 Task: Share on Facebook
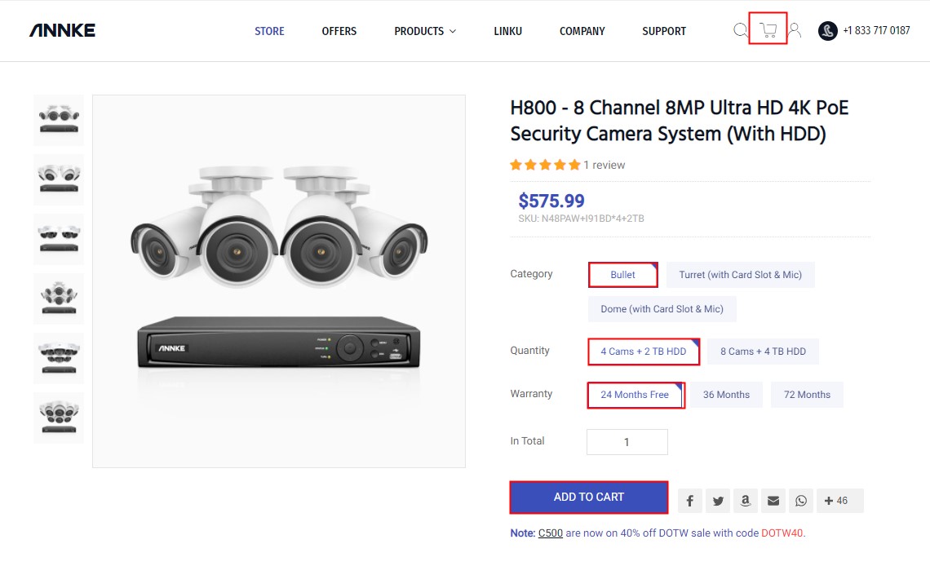click(690, 501)
